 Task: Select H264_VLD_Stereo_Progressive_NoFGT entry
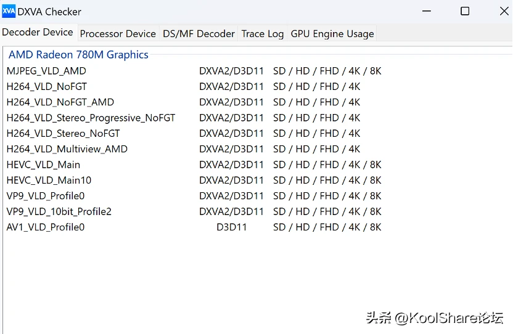click(x=91, y=118)
